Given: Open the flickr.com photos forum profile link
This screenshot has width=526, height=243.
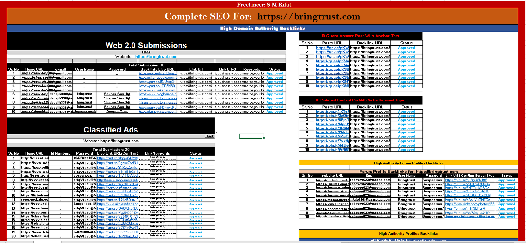Looking at the screenshot, I should coord(470,204).
